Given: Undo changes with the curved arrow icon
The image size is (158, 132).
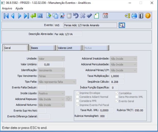Looking at the screenshot, I should tap(76, 16).
